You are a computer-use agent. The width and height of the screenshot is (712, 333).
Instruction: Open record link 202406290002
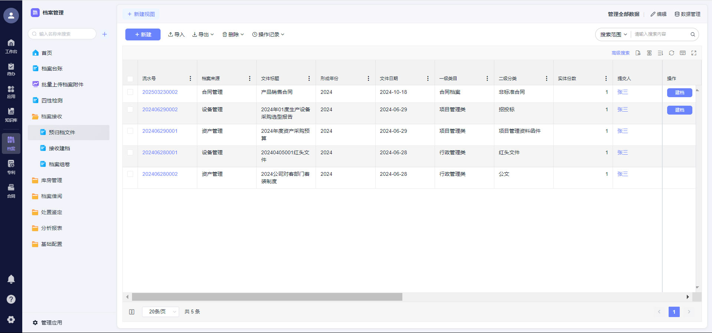pos(160,109)
